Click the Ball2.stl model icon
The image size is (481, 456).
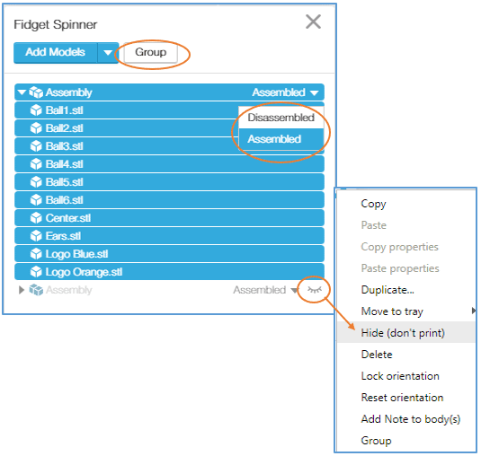[x=36, y=128]
